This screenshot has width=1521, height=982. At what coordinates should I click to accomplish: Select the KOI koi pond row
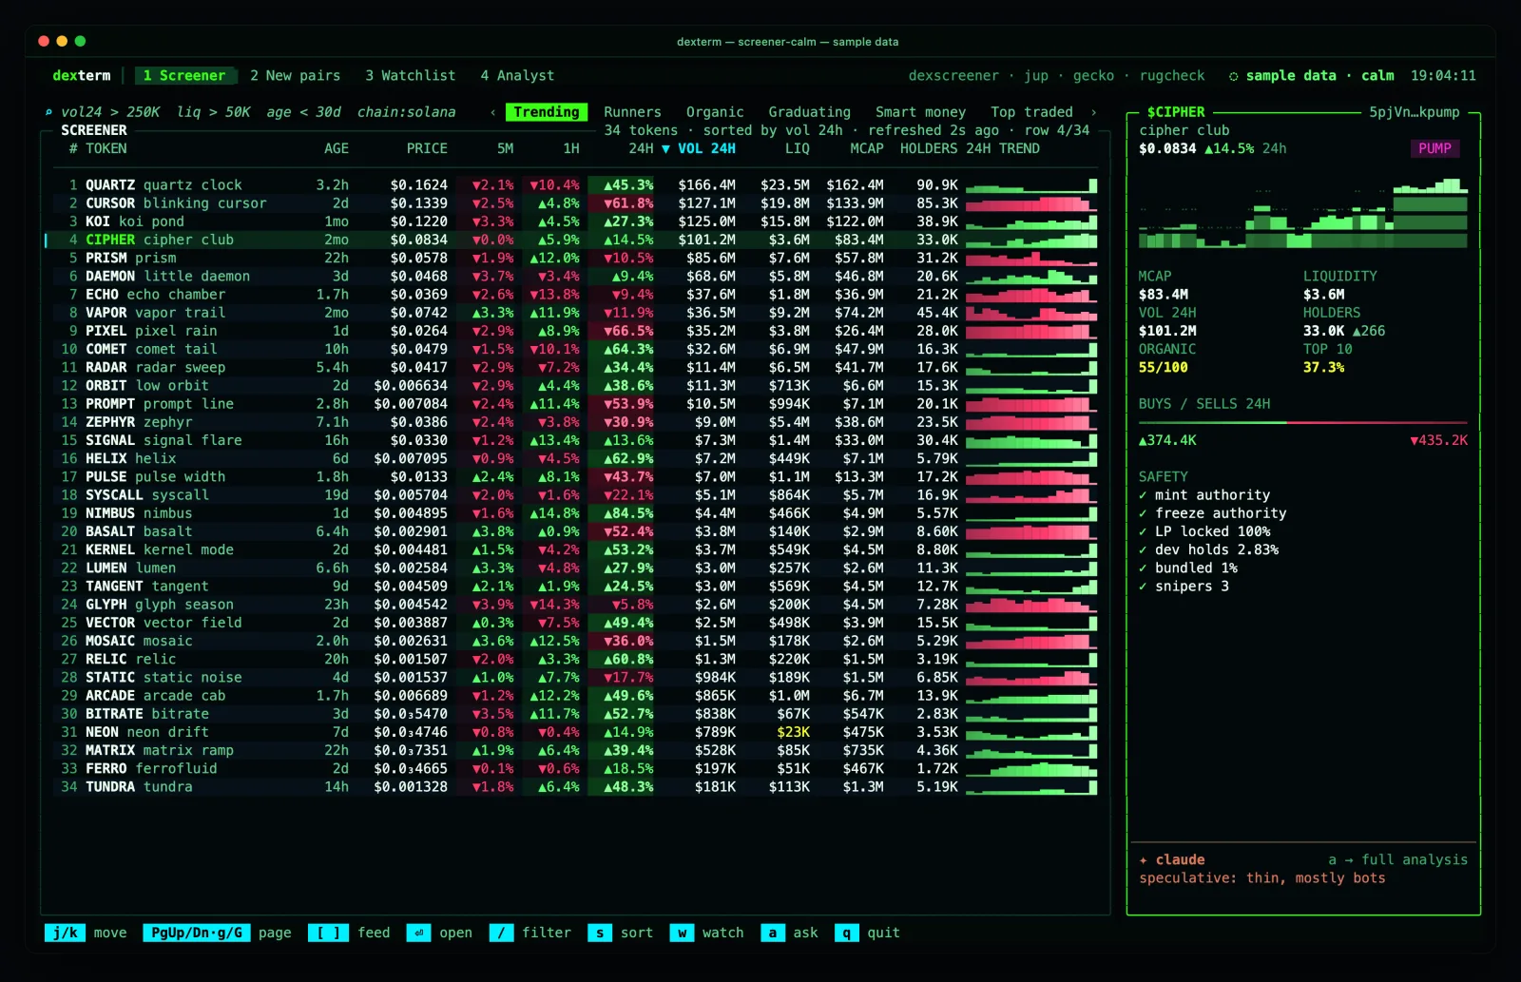pos(575,221)
